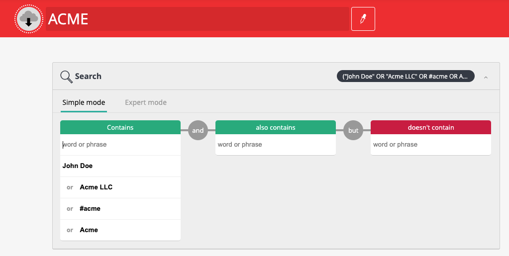
Task: Click the also contains green header
Action: pyautogui.click(x=275, y=127)
